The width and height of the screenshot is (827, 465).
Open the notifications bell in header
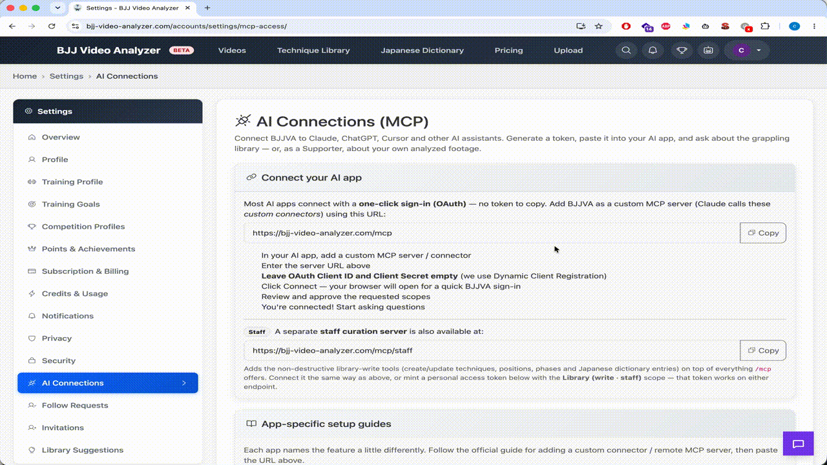point(653,50)
